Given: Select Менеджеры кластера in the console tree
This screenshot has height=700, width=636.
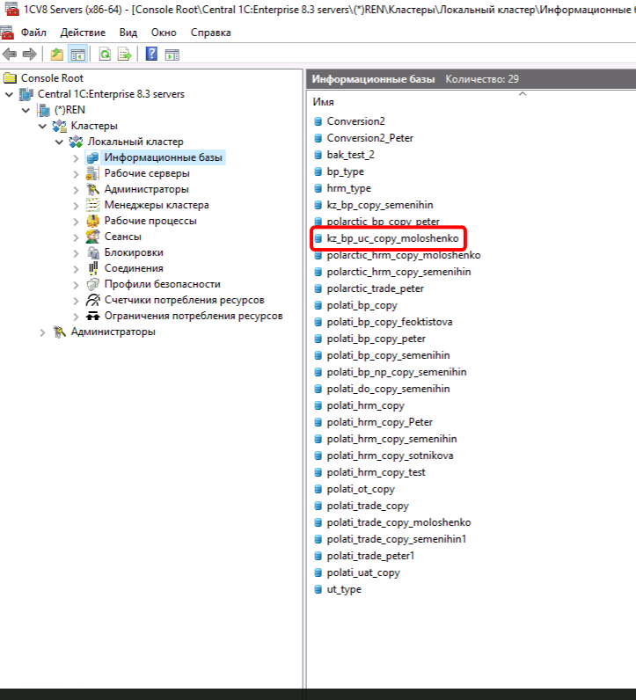Looking at the screenshot, I should (156, 205).
